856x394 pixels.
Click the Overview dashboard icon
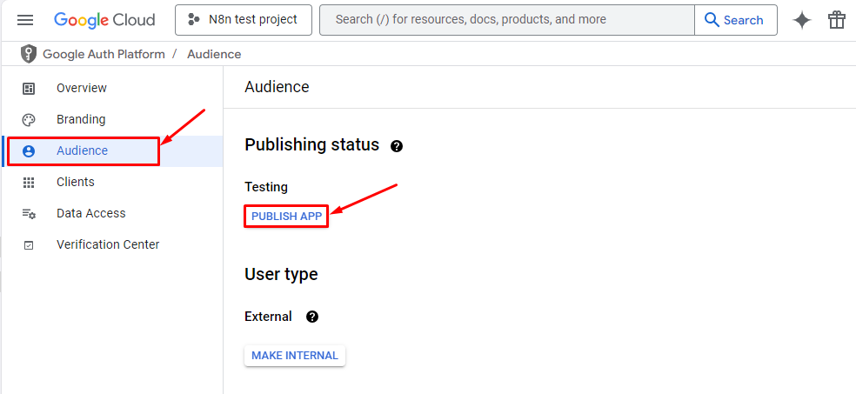[29, 89]
